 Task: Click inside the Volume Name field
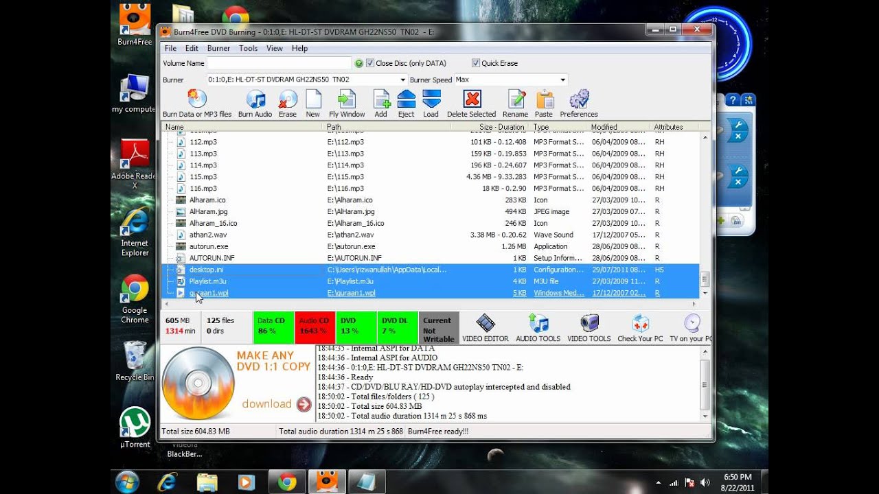[279, 63]
